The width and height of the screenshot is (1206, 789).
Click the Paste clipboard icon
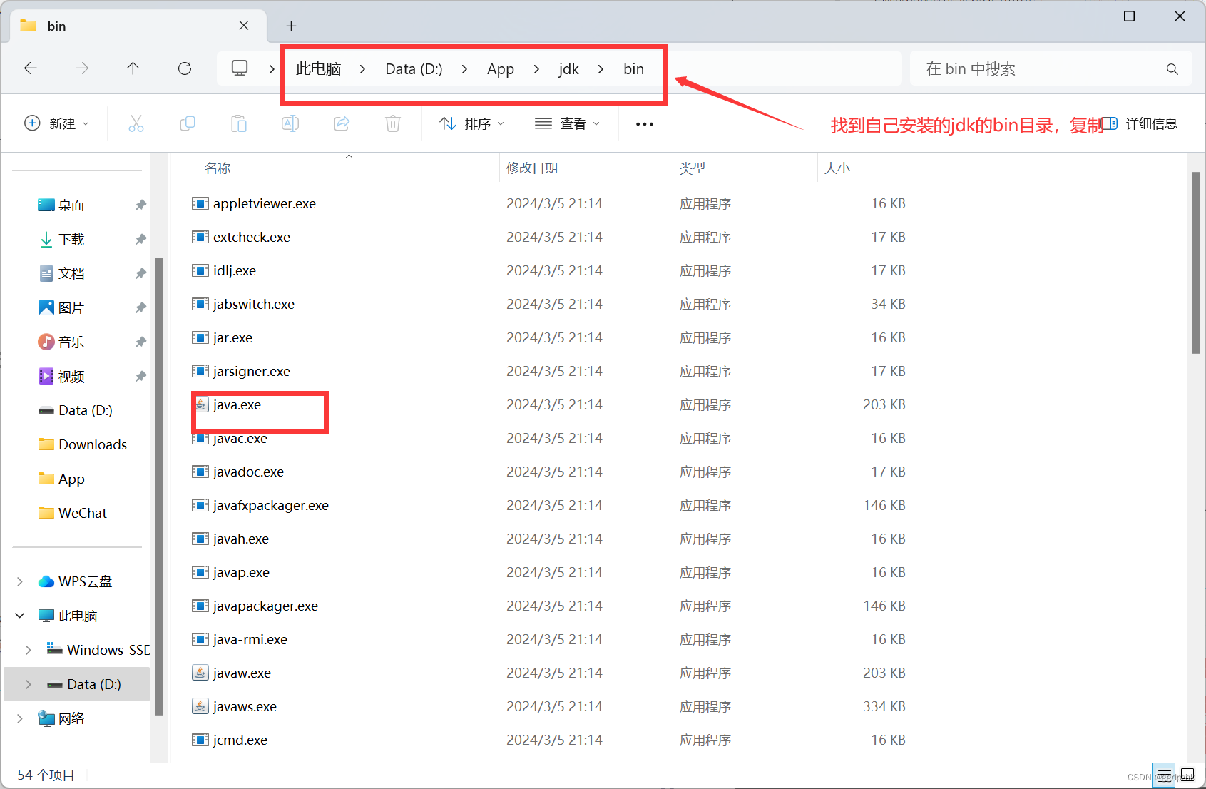tap(239, 124)
